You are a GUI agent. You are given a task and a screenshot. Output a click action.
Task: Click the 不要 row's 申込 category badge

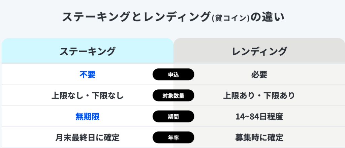tap(173, 75)
